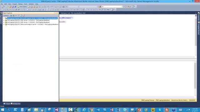The width and height of the screenshot is (200, 112).
Task: Click the Refresh icon in Object Explorer
Action: (x=21, y=16)
